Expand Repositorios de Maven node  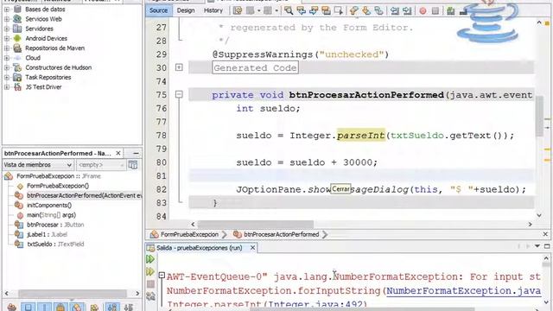pos(7,48)
